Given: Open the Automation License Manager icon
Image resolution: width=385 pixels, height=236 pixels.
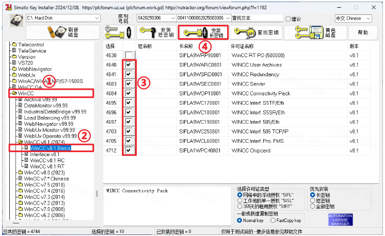Looking at the screenshot, I should pos(340,220).
